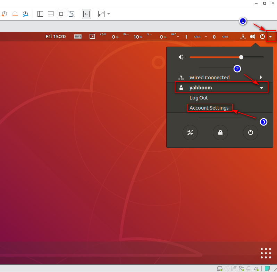This screenshot has height=272, width=277.
Task: Open system settings tools button
Action: tap(190, 133)
